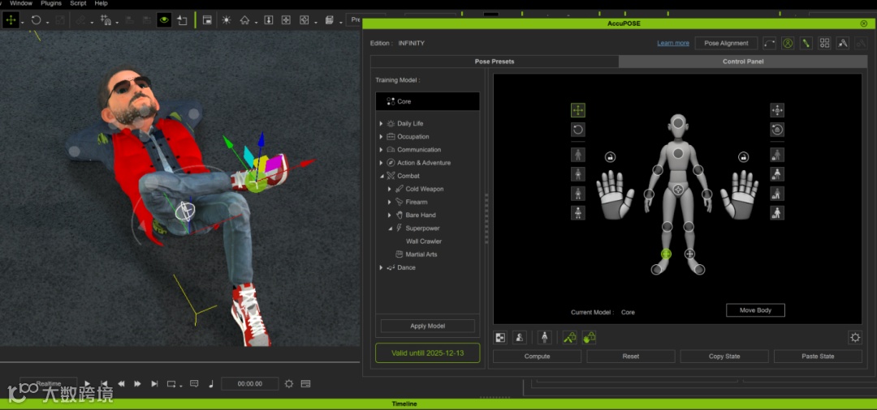Screen dimensions: 877x410
Task: Select the Core training model
Action: 427,101
